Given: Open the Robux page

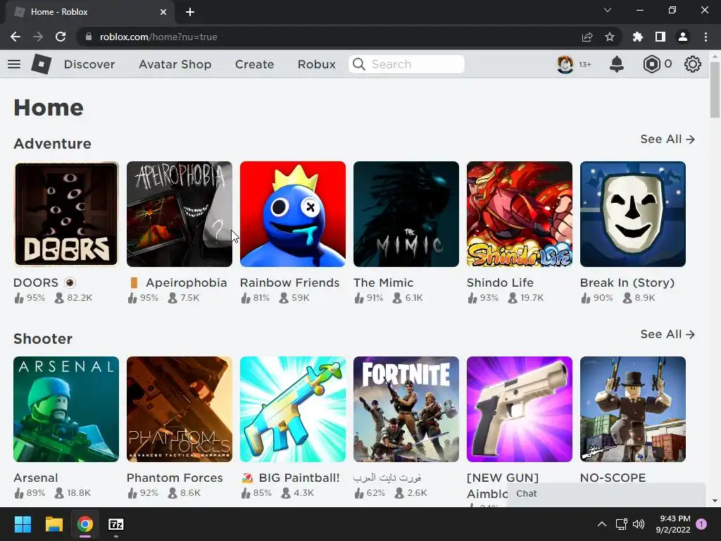Looking at the screenshot, I should click(316, 64).
